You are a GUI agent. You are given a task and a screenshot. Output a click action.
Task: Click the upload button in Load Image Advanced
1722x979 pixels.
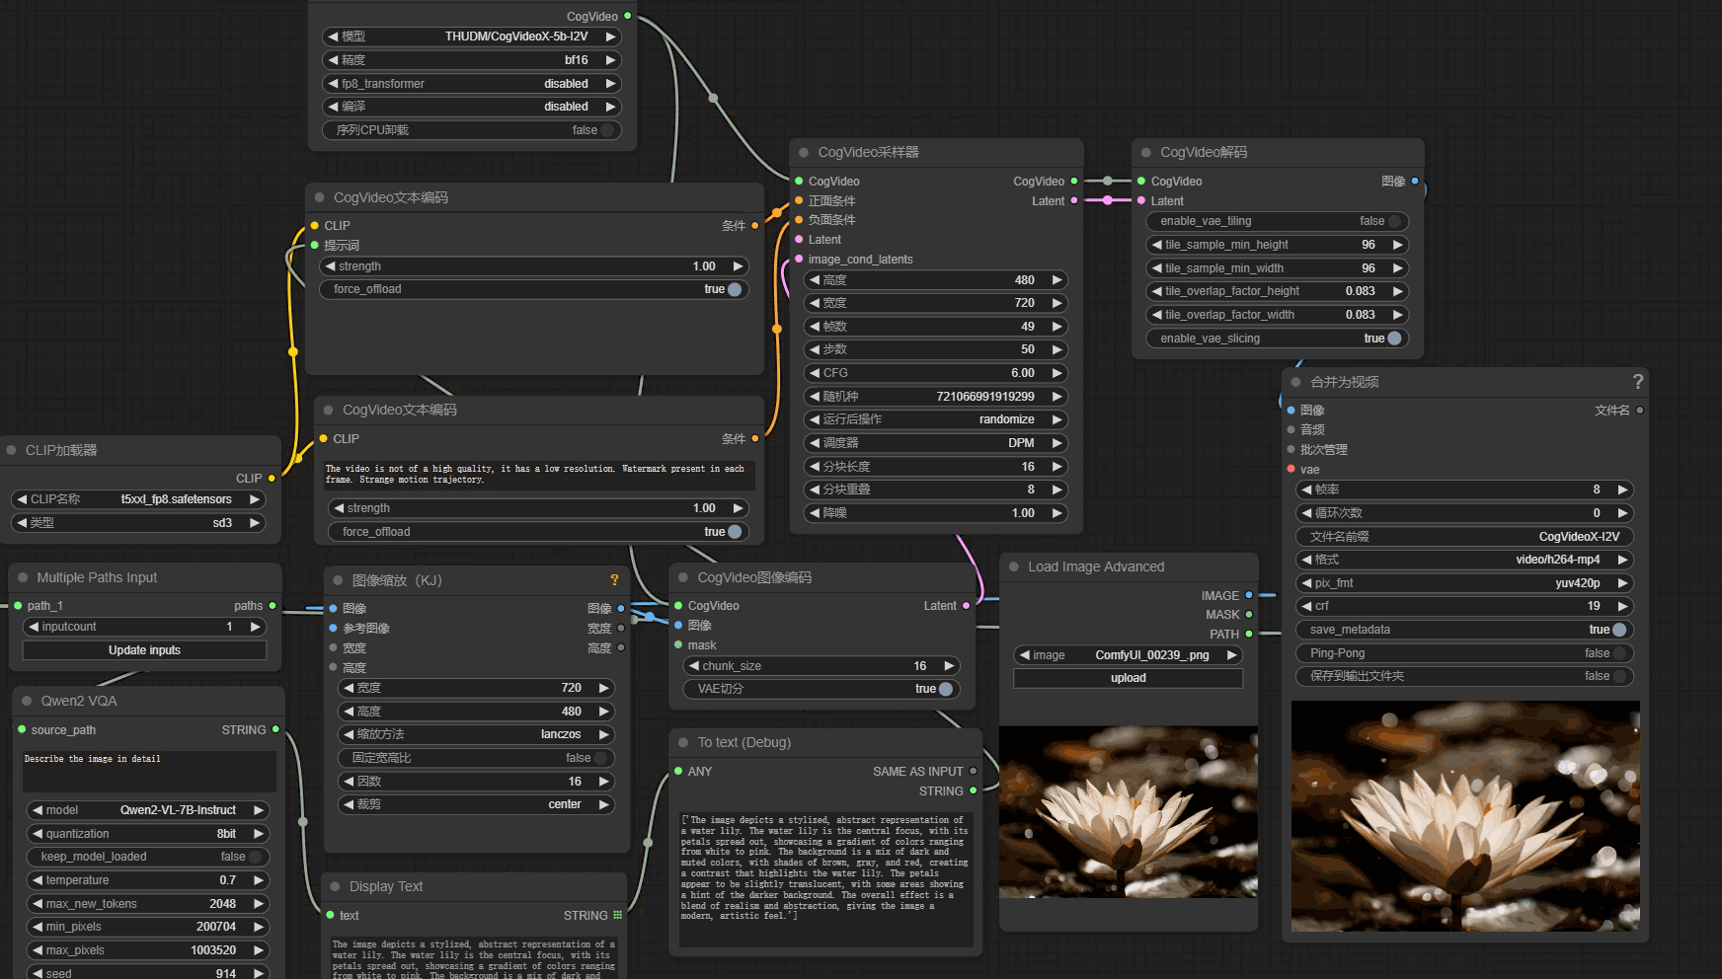tap(1128, 678)
